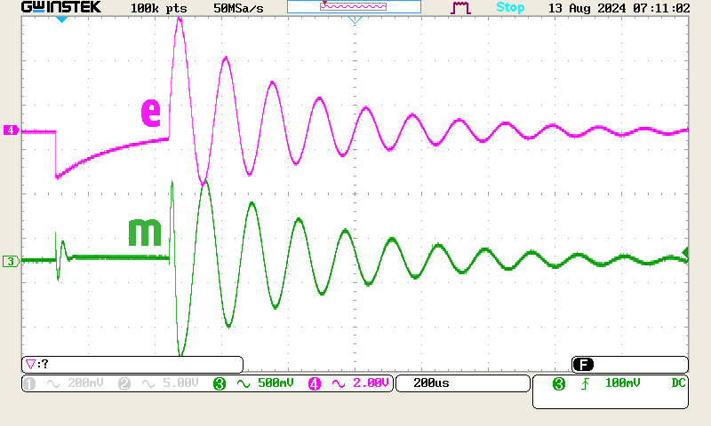Click the trigger level arrow on right edge
Image resolution: width=711 pixels, height=426 pixels.
pyautogui.click(x=684, y=254)
